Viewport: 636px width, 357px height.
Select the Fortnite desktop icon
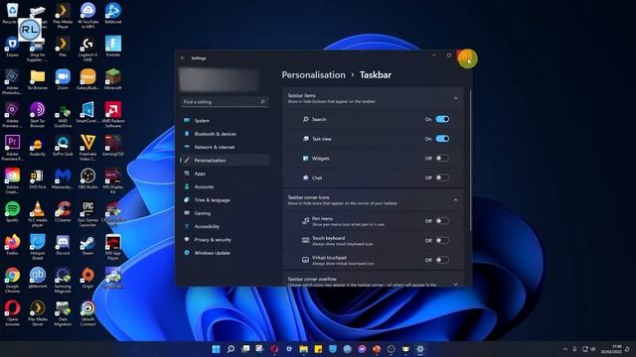112,47
